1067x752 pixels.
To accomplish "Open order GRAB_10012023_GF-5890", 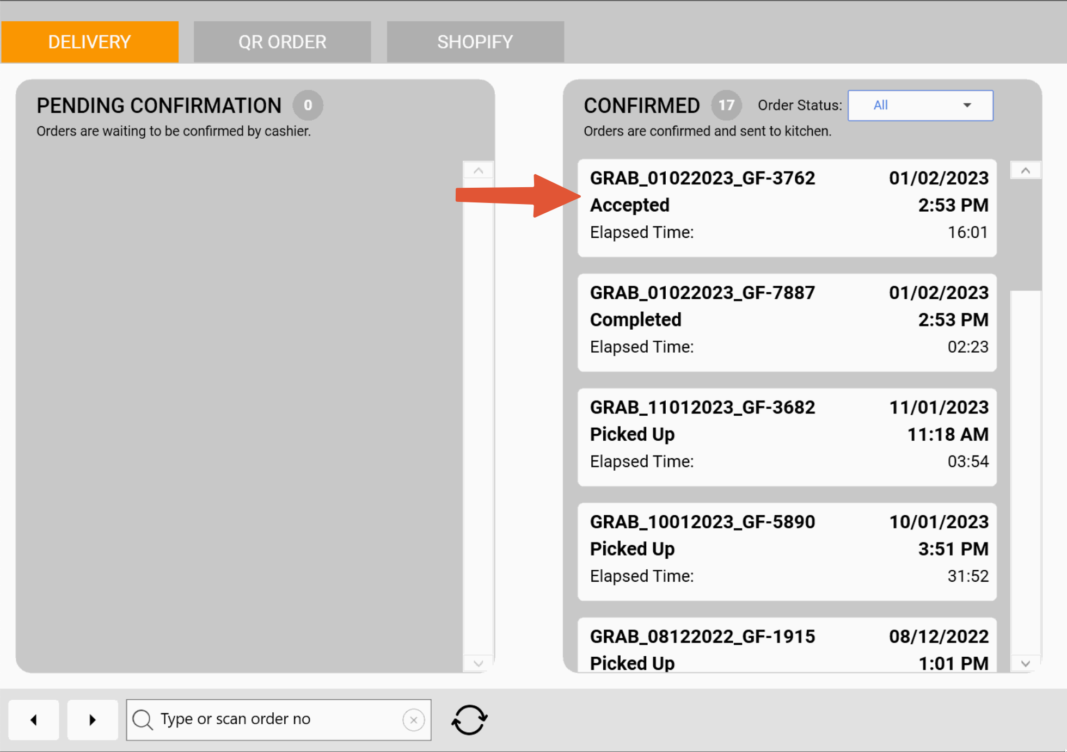I will pos(787,552).
